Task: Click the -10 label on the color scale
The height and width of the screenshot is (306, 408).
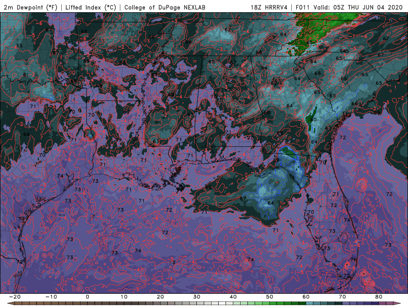Action: (51, 297)
